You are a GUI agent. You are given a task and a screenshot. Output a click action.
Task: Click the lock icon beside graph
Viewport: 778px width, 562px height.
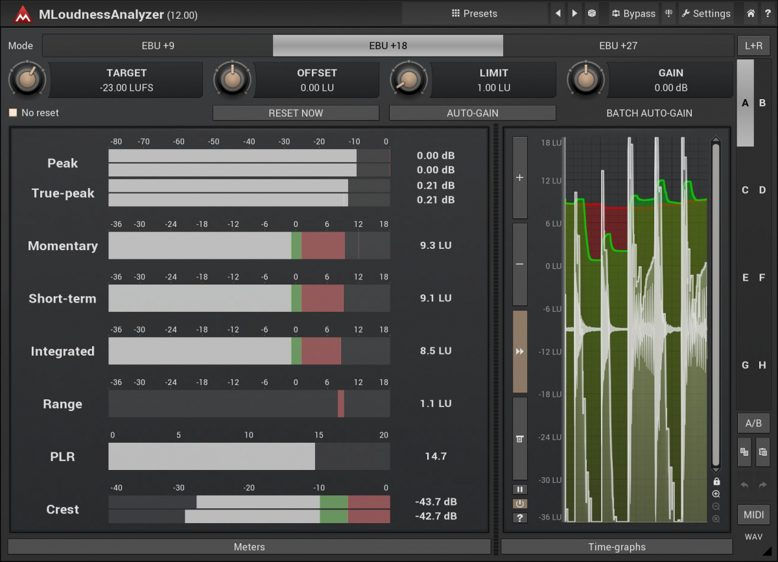[x=716, y=482]
